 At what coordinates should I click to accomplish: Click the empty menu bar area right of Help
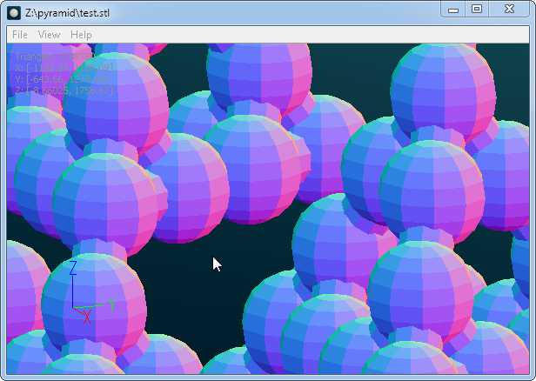[305, 35]
